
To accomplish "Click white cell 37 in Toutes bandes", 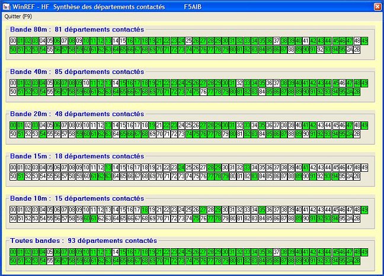I will tap(277, 252).
